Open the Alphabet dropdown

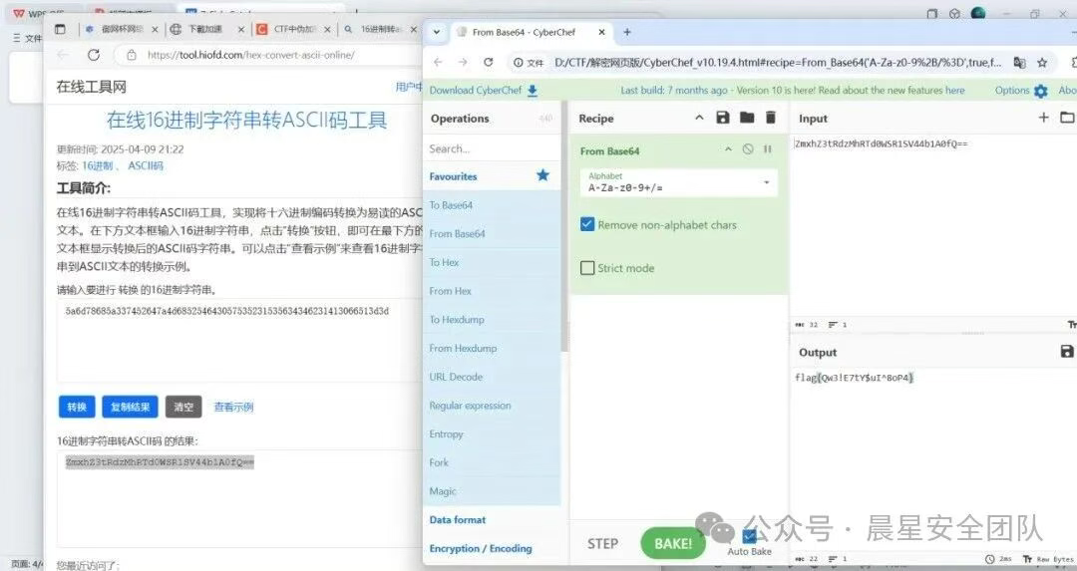point(766,183)
